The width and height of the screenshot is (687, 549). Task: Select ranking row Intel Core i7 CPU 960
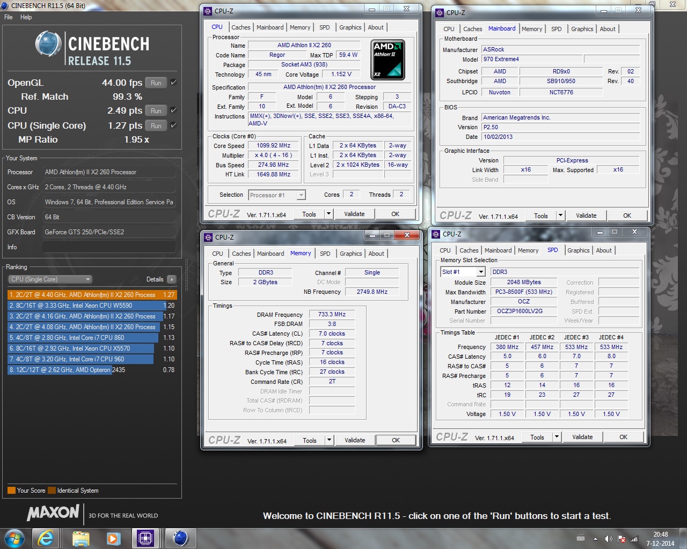92,359
